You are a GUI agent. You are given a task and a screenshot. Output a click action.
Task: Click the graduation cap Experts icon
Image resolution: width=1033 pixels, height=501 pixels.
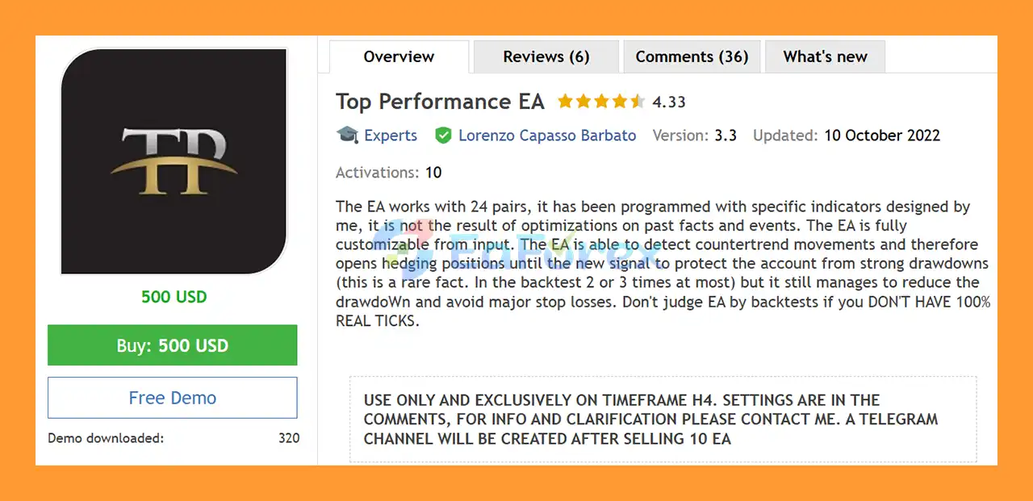(348, 136)
